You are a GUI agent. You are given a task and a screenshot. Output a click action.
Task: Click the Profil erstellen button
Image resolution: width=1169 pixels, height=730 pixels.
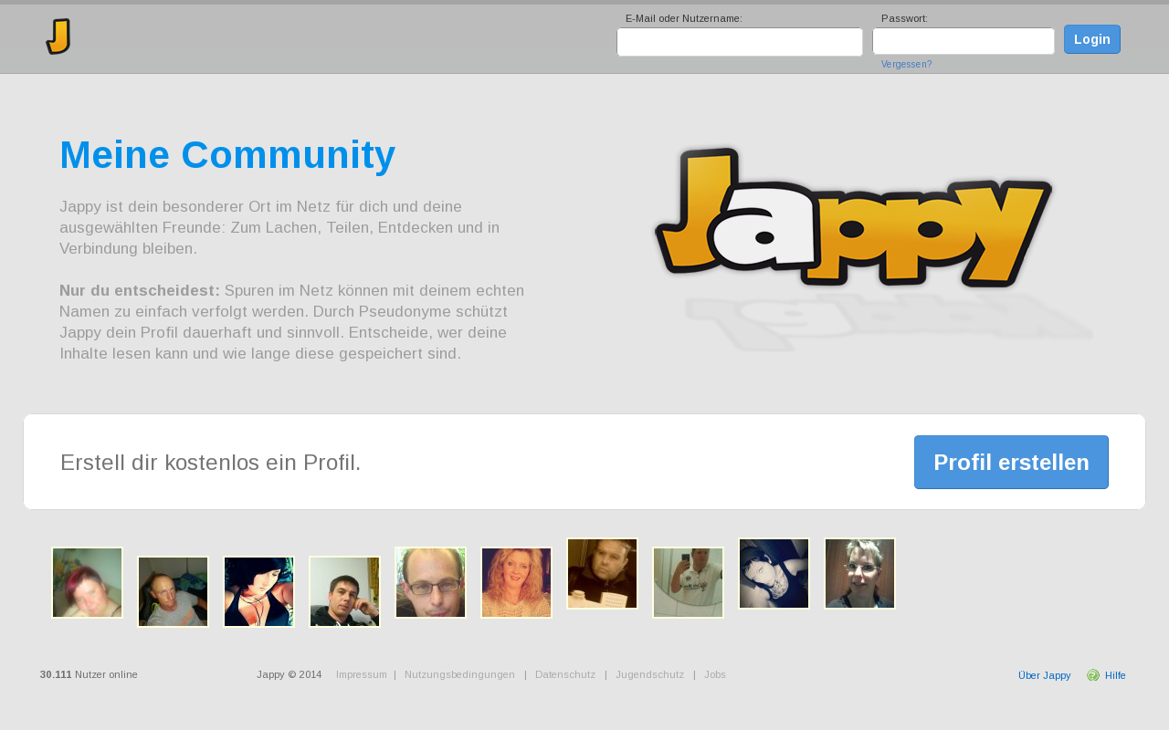(1011, 462)
